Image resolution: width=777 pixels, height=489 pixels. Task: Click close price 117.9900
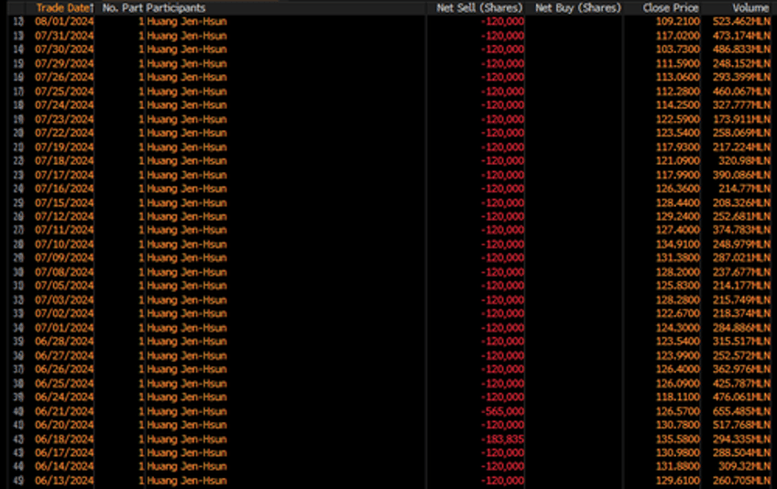(678, 175)
